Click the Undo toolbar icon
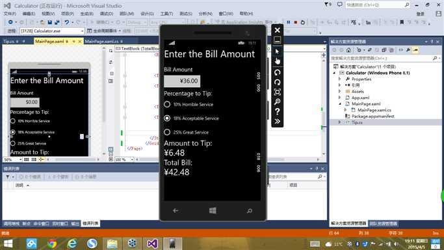Viewport: 444px width, 250px height. 66,22
